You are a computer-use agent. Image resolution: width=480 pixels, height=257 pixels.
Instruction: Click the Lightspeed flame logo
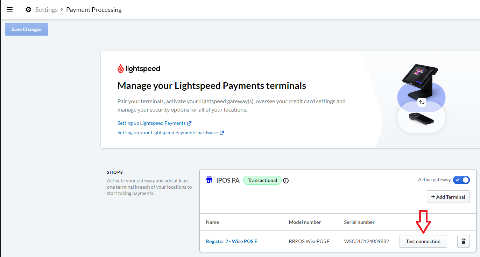click(x=120, y=69)
